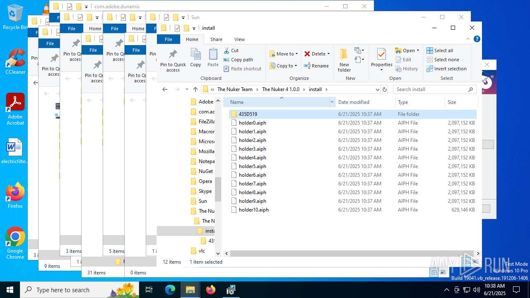Expand the address bar history dropdown
The height and width of the screenshot is (298, 530).
click(377, 89)
